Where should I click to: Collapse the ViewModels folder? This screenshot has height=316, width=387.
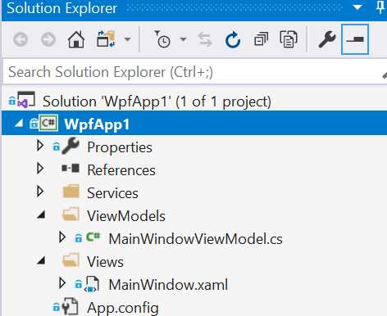pyautogui.click(x=41, y=214)
